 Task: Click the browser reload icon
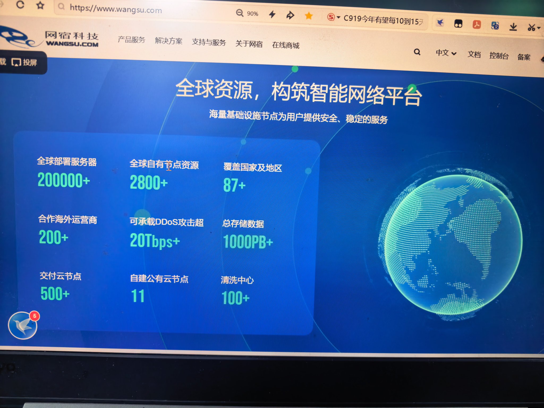click(20, 5)
